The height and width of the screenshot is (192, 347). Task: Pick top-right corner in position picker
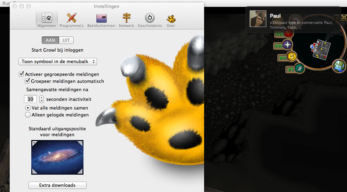click(x=80, y=143)
